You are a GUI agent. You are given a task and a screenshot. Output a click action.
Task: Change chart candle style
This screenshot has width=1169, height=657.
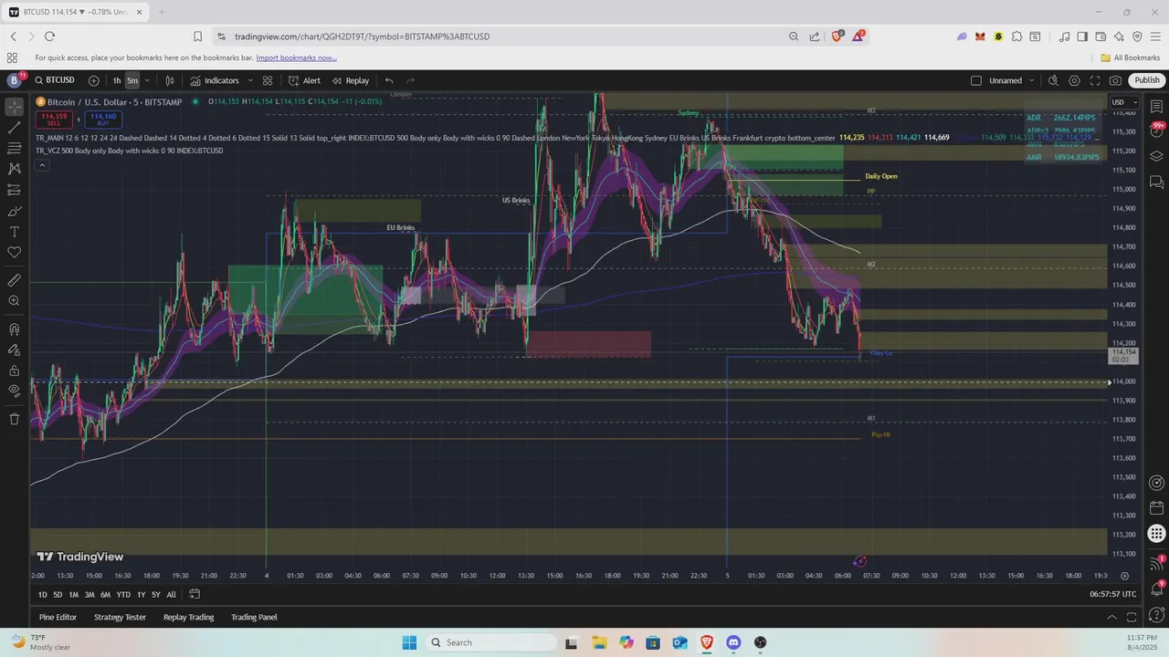tap(170, 80)
